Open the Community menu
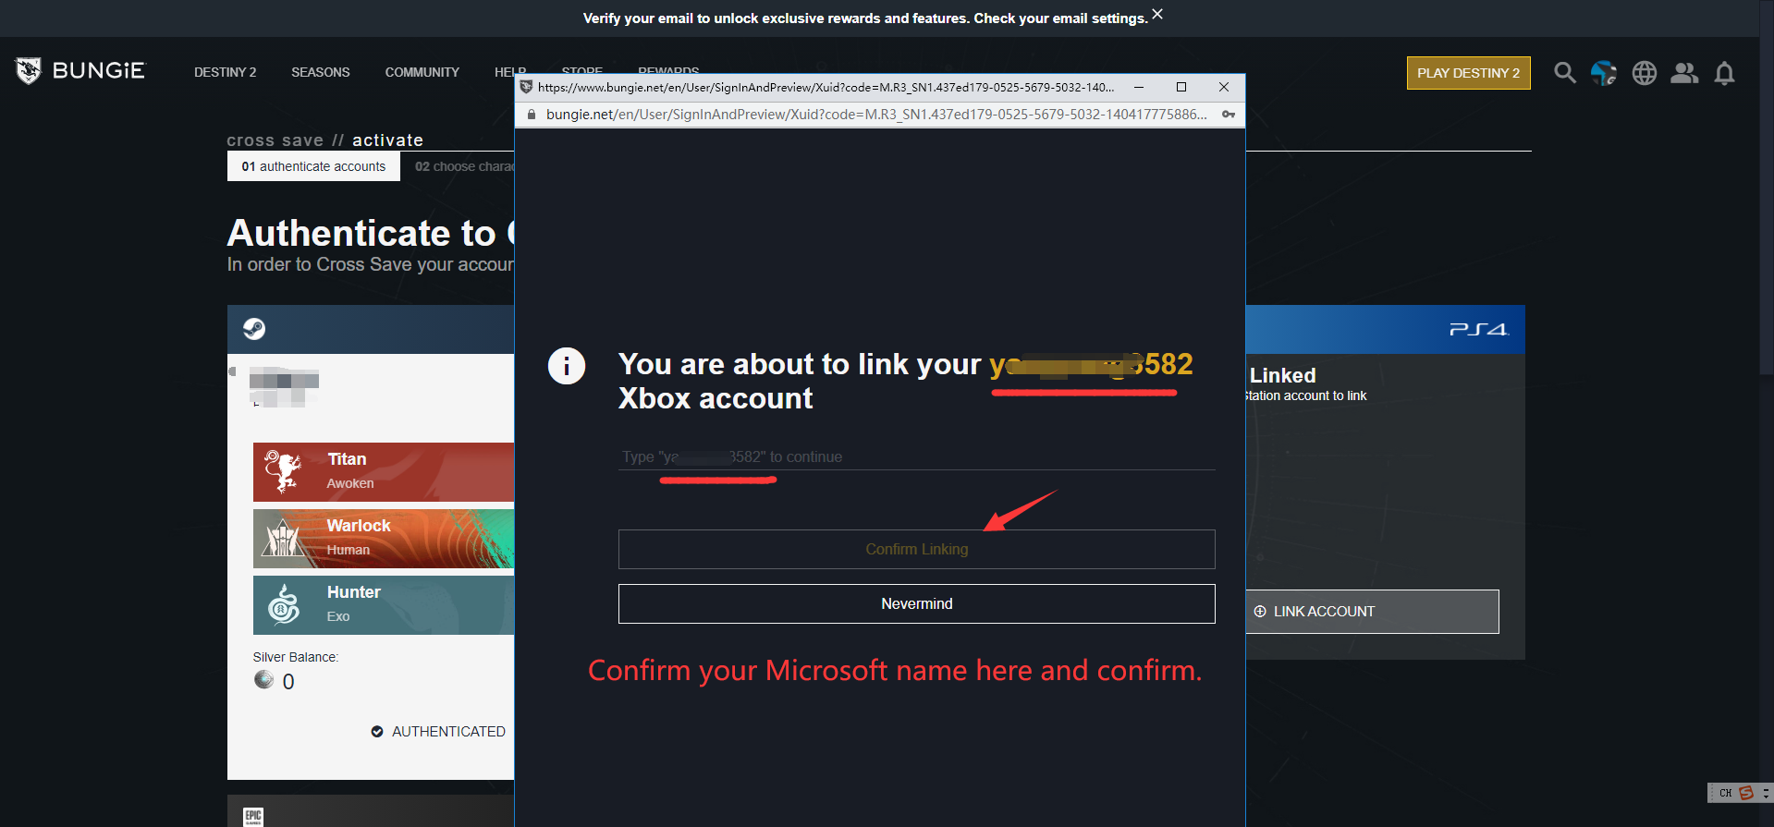 [422, 72]
